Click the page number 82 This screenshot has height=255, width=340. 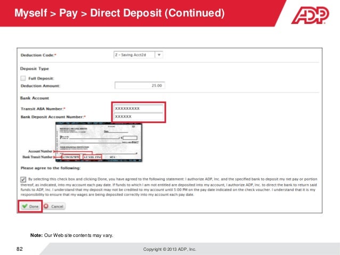20,249
